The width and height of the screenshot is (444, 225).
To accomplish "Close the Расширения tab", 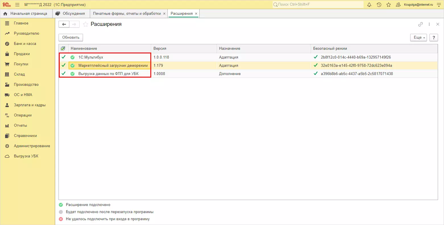I will click(x=196, y=14).
